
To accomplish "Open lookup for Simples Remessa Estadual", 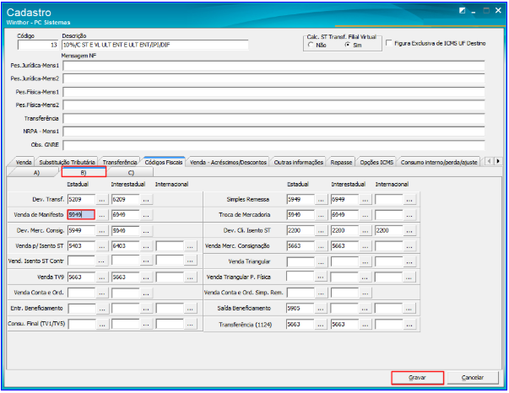I will (321, 200).
